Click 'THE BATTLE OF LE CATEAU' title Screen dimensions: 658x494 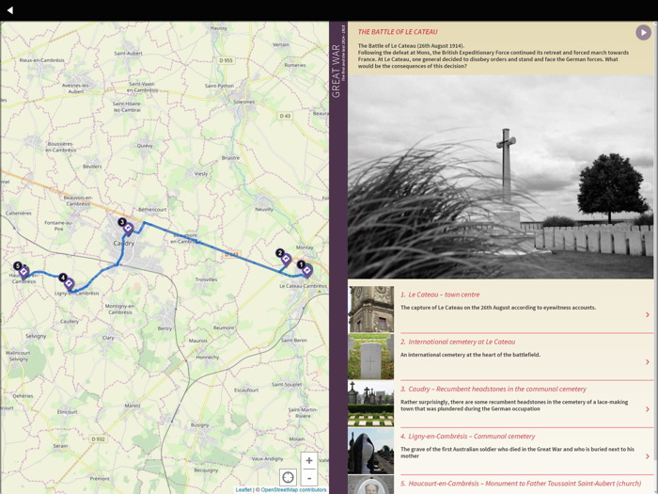pyautogui.click(x=398, y=32)
